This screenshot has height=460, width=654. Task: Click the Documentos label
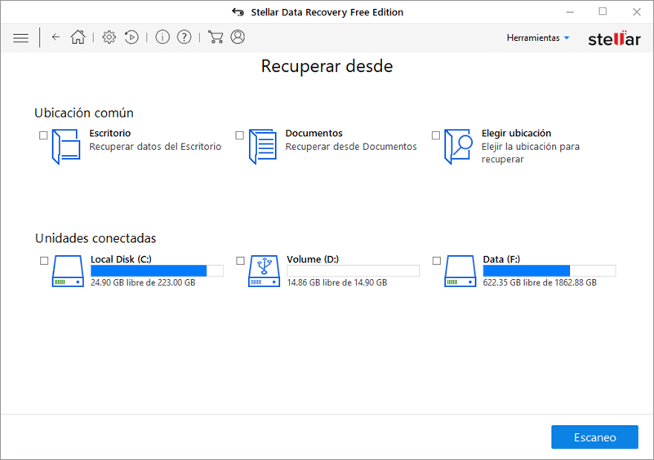click(x=314, y=133)
